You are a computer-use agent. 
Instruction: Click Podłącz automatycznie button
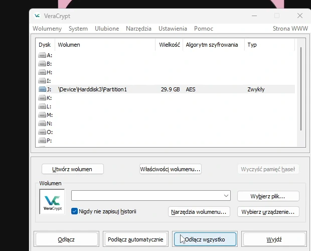tap(135, 239)
